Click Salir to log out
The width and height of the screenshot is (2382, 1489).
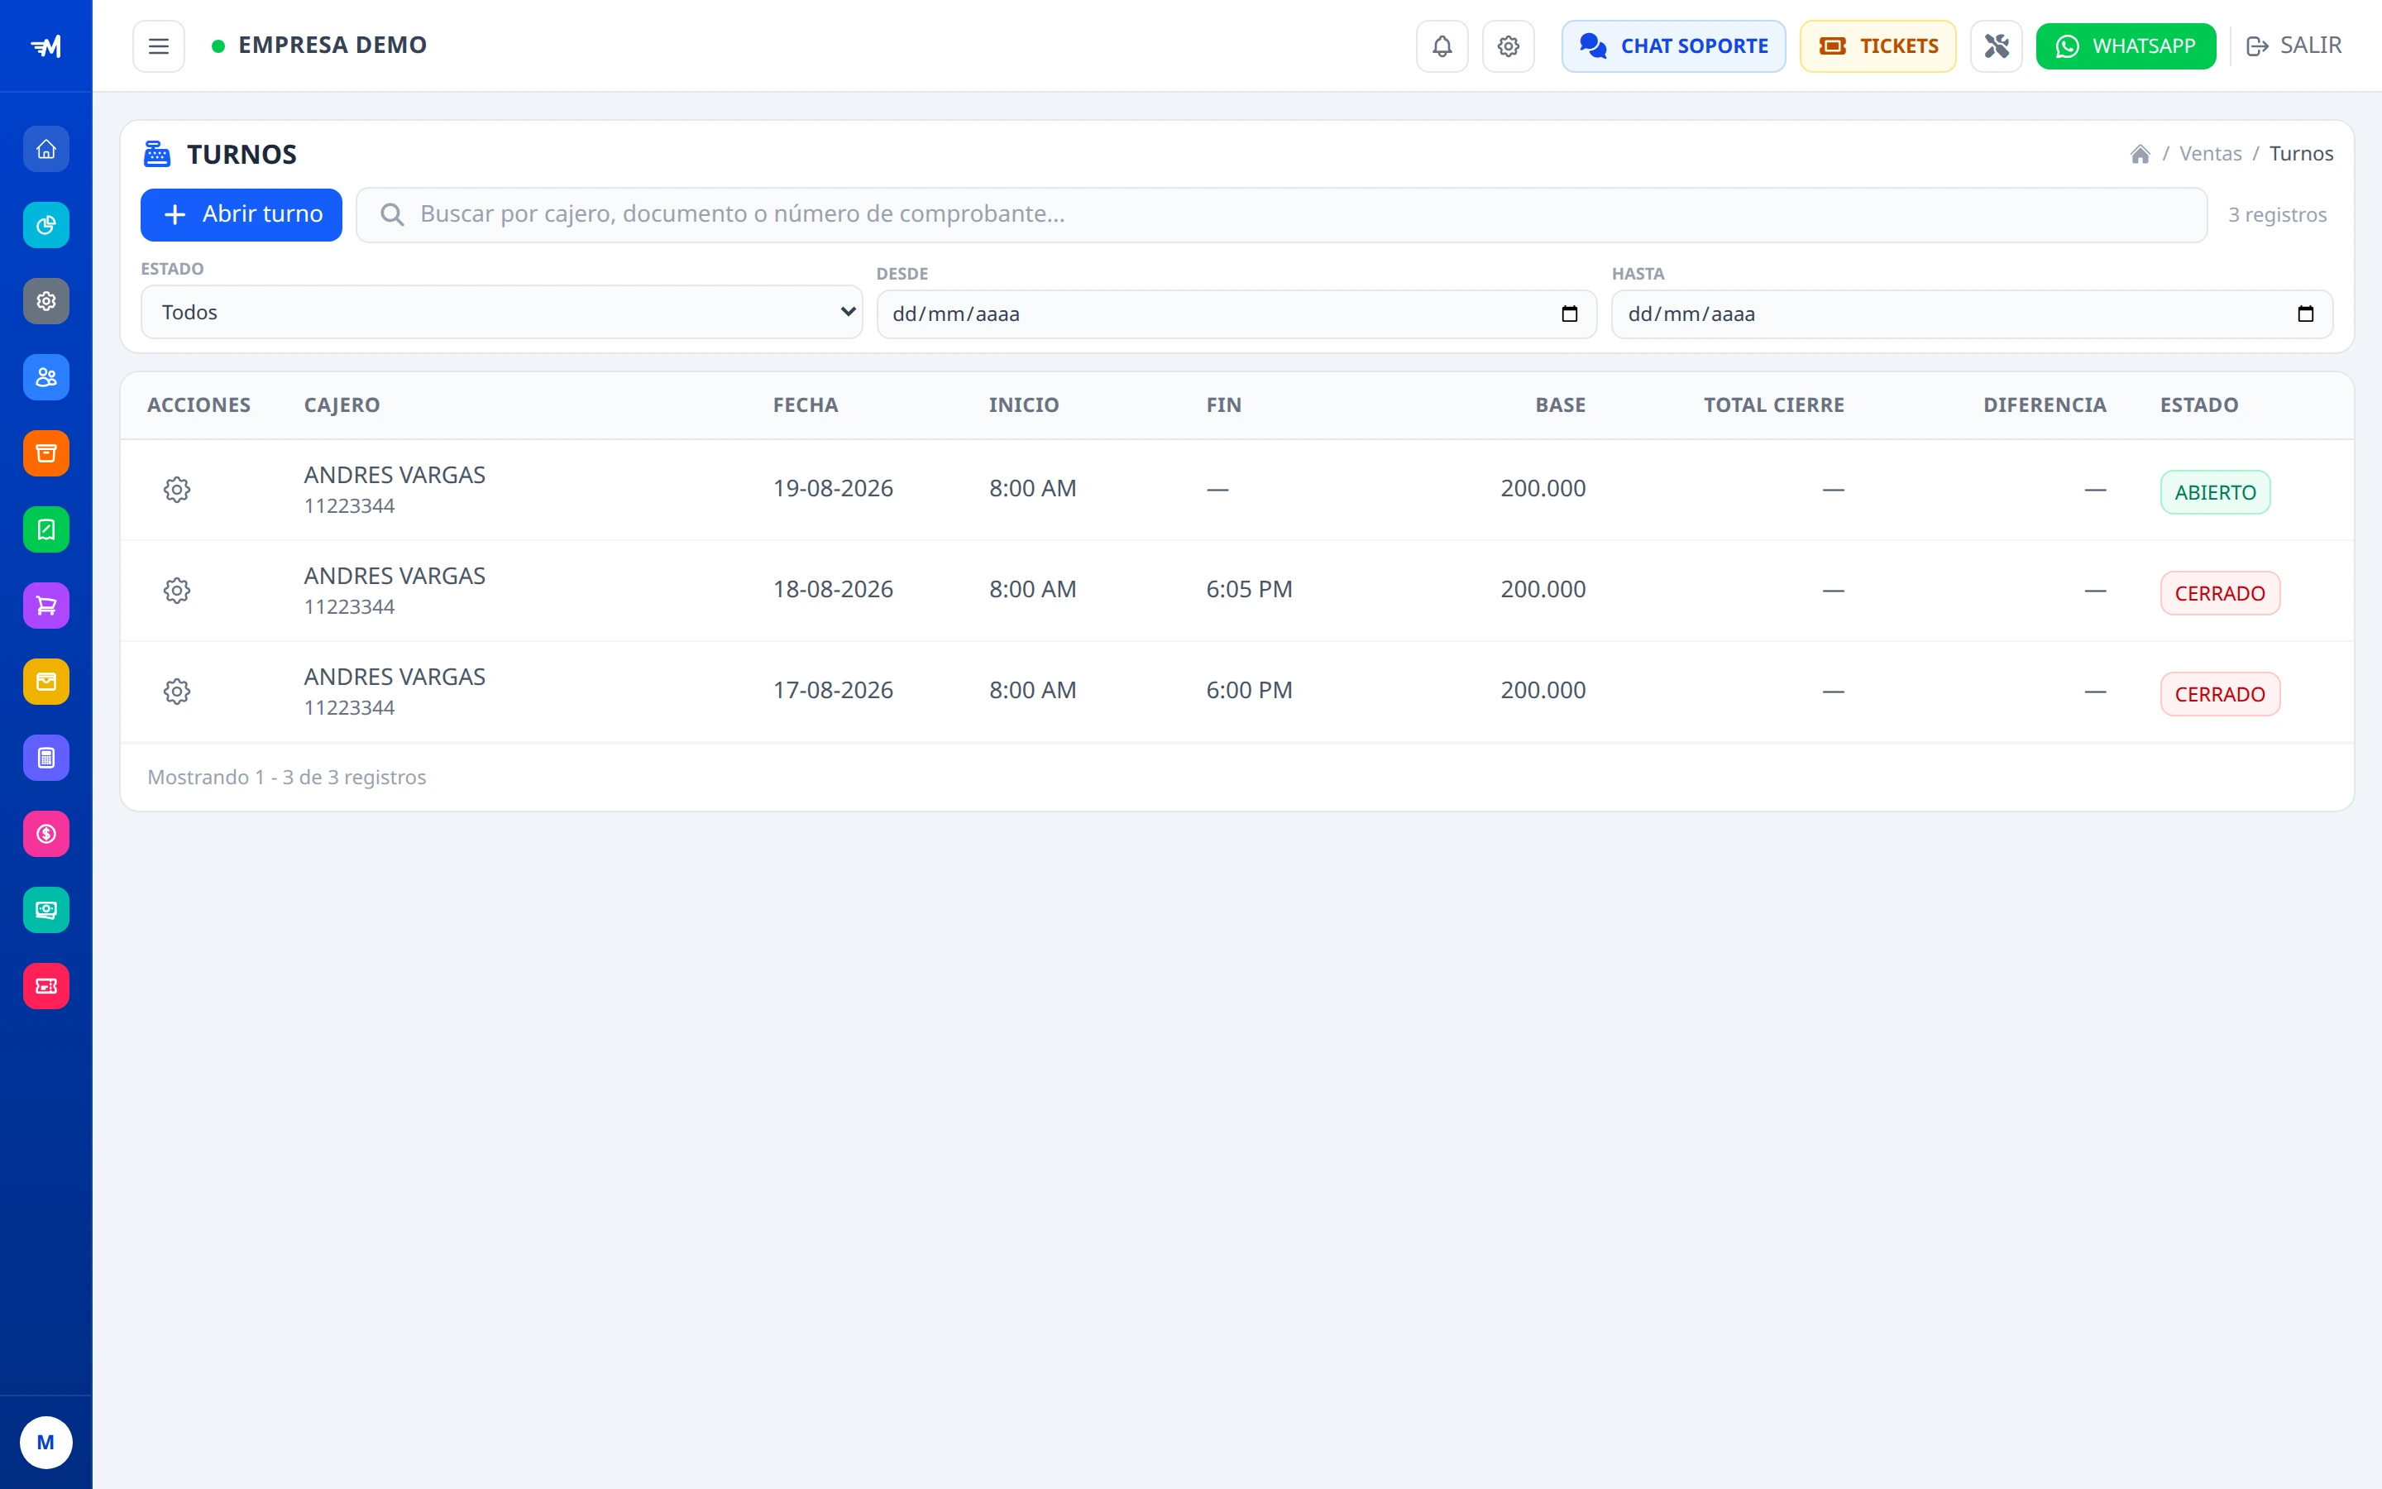[2294, 46]
